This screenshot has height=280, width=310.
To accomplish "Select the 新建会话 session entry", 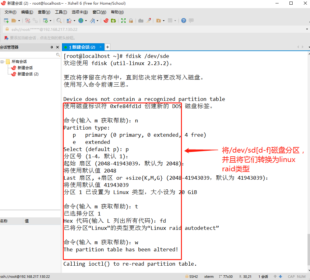I will point(25,68).
